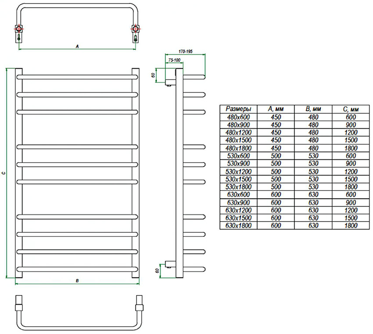Click B value '630' in 630x1200 row
This screenshot has height=334, width=373.
(313, 210)
